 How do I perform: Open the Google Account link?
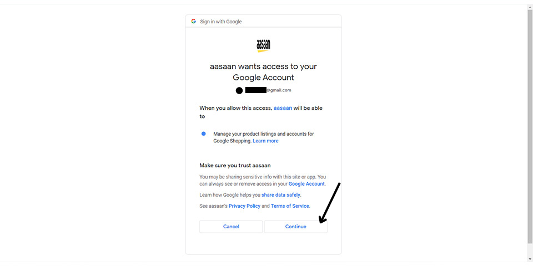pos(306,184)
